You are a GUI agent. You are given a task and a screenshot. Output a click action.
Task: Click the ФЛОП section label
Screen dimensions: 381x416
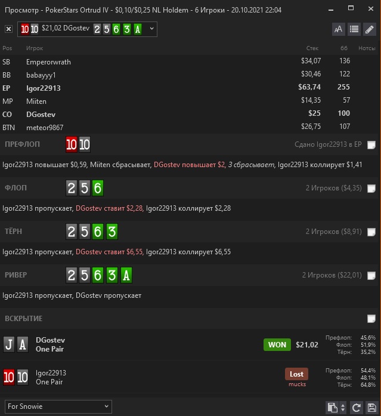16,188
